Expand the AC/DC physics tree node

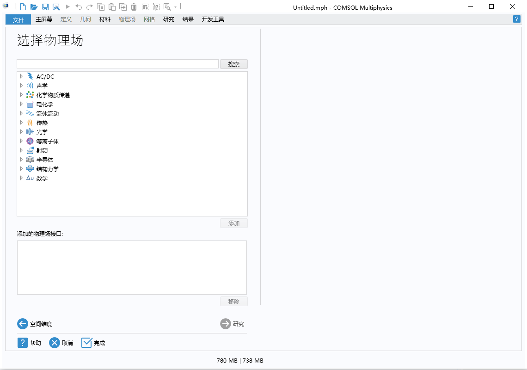pyautogui.click(x=21, y=76)
